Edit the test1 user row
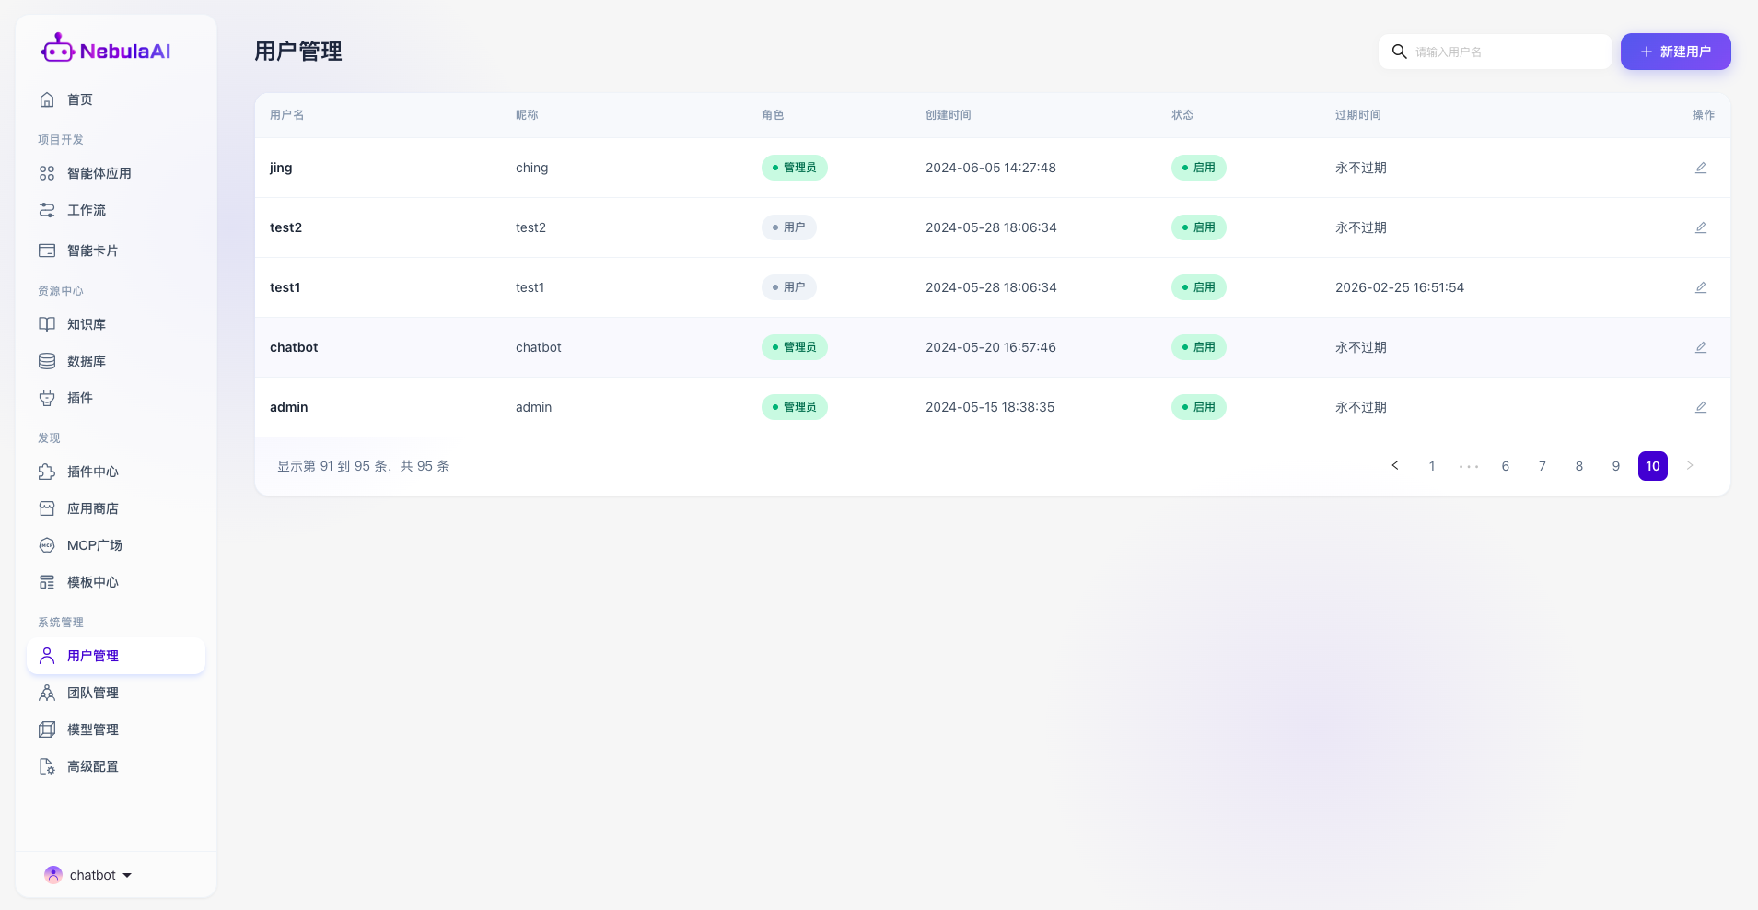 (1700, 287)
